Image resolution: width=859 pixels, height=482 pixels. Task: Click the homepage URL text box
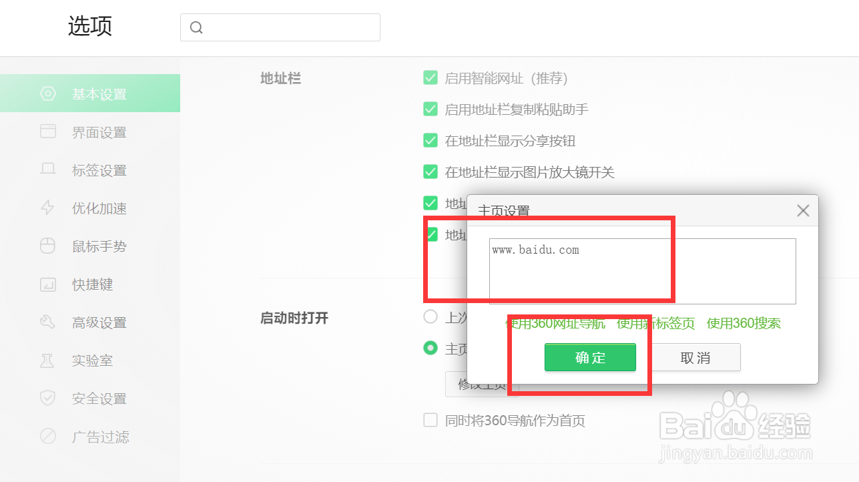(x=642, y=271)
